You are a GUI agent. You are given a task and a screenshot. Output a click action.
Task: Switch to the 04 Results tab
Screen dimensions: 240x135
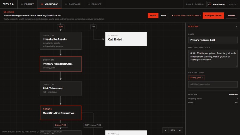(x=94, y=4)
